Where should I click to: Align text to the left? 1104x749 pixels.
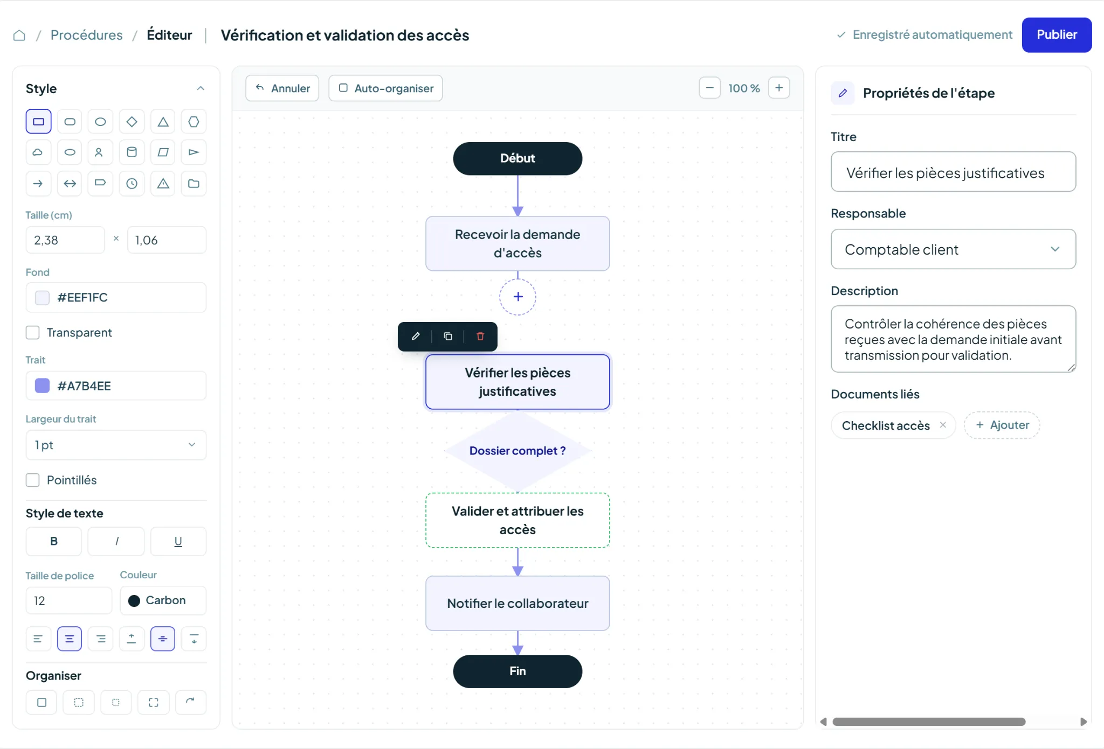point(38,639)
